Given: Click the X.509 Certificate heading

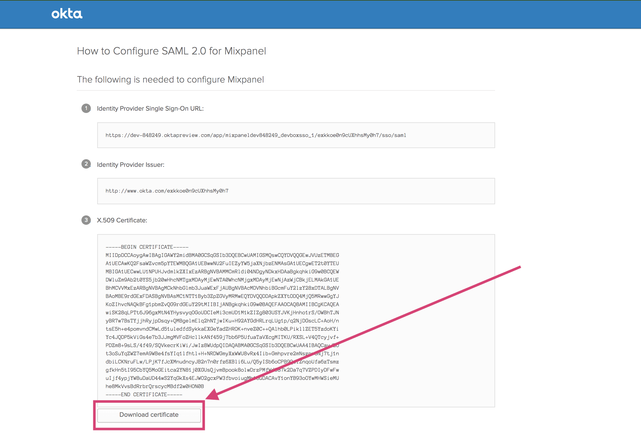Looking at the screenshot, I should click(x=122, y=220).
